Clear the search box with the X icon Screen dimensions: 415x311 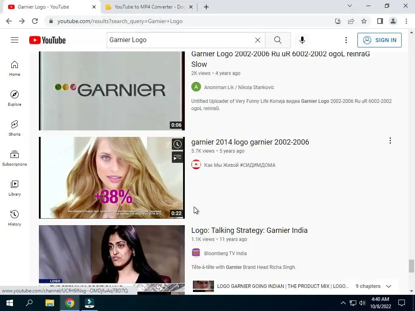click(257, 40)
